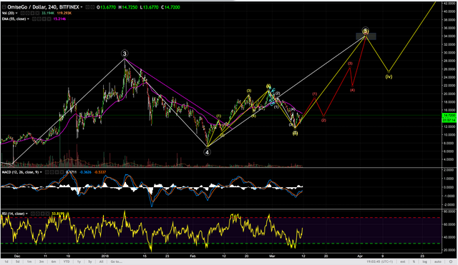Select the red (3) projected wave label
Viewport: 458px width, 265px height.
tap(350, 64)
